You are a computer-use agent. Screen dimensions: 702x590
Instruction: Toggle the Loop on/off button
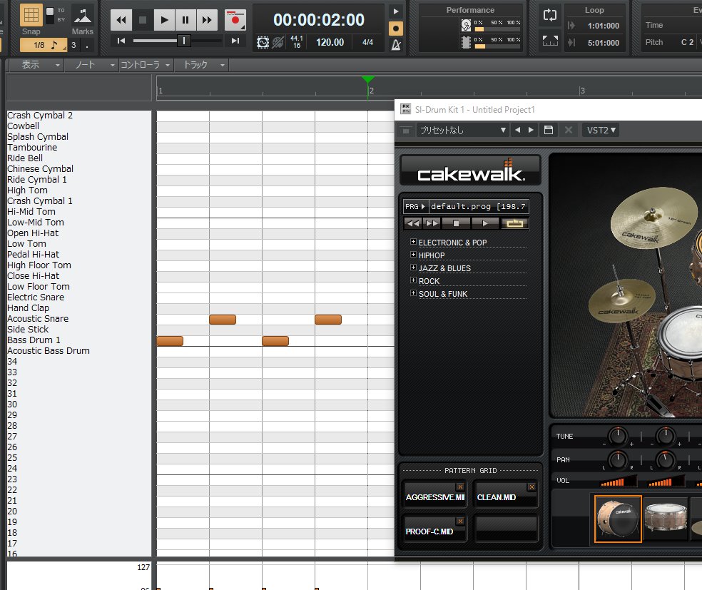[x=550, y=15]
